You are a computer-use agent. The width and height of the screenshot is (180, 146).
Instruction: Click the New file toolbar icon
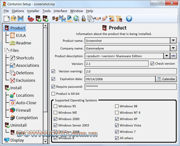6,19
